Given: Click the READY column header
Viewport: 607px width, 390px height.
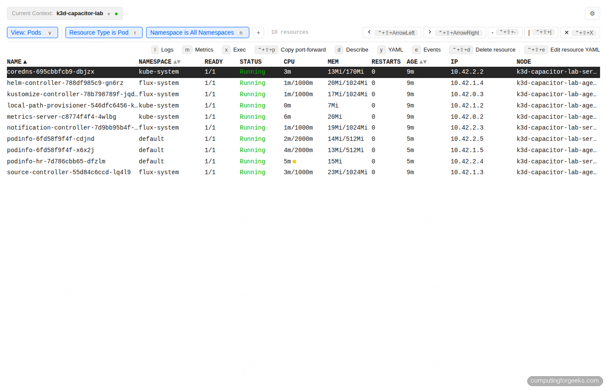Looking at the screenshot, I should [214, 62].
